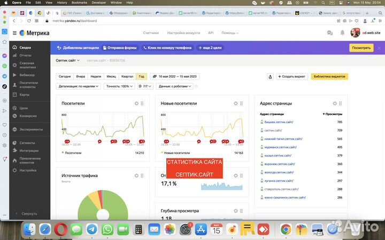385x240 pixels.
Task: Open the Септик сайт counter dropdown
Action: coord(67,60)
